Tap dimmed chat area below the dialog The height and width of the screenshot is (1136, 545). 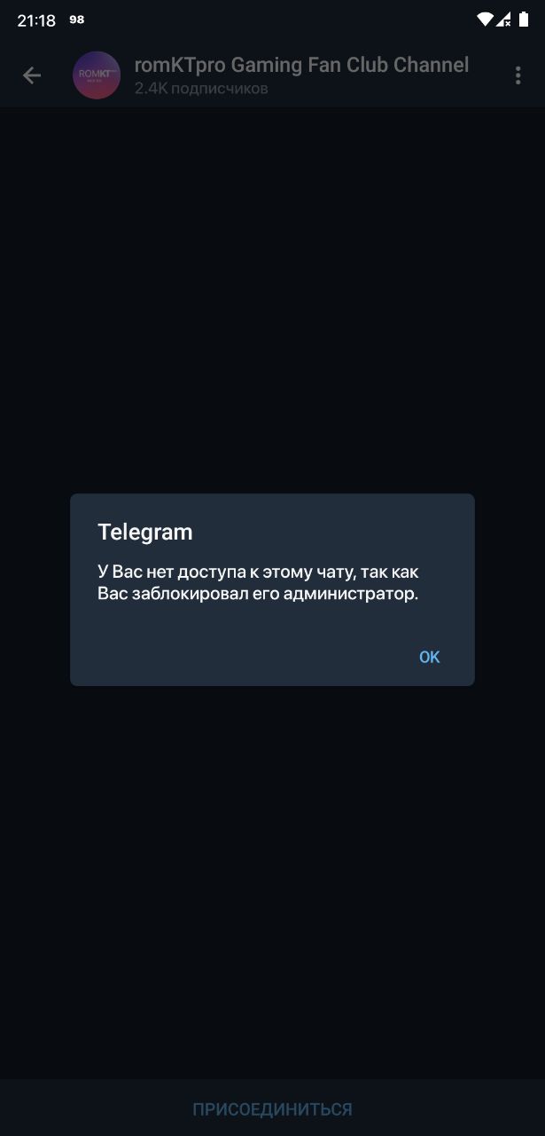point(272,879)
